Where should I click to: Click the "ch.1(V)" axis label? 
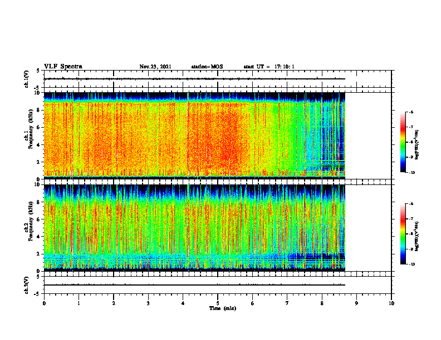(26, 79)
